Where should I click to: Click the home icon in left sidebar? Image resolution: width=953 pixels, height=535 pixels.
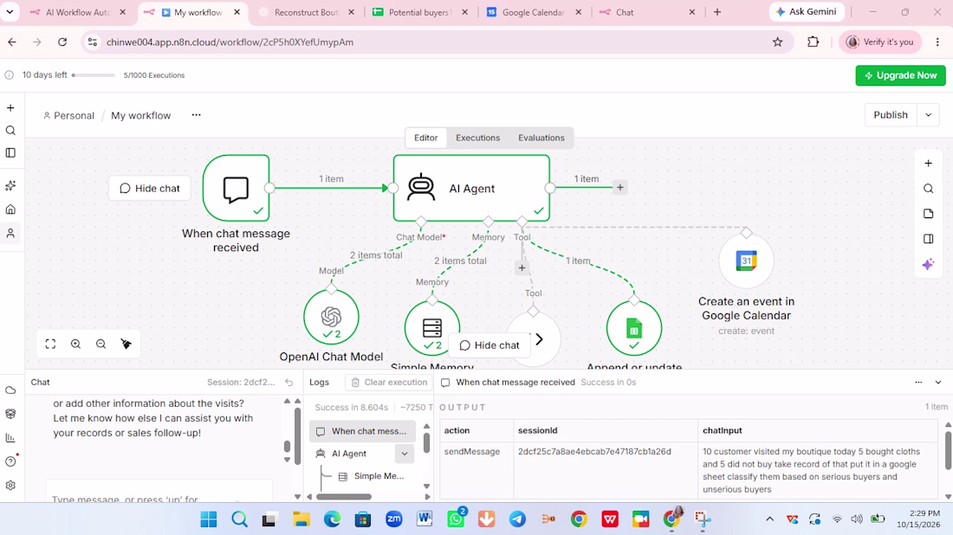(10, 209)
